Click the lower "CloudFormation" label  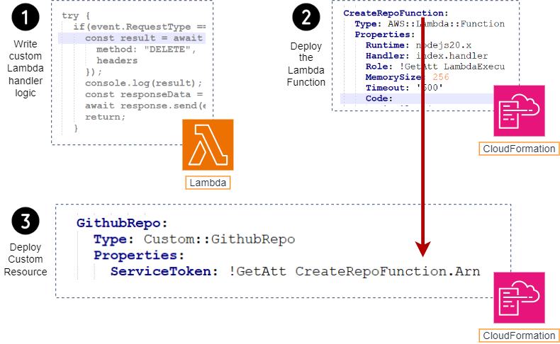click(518, 336)
